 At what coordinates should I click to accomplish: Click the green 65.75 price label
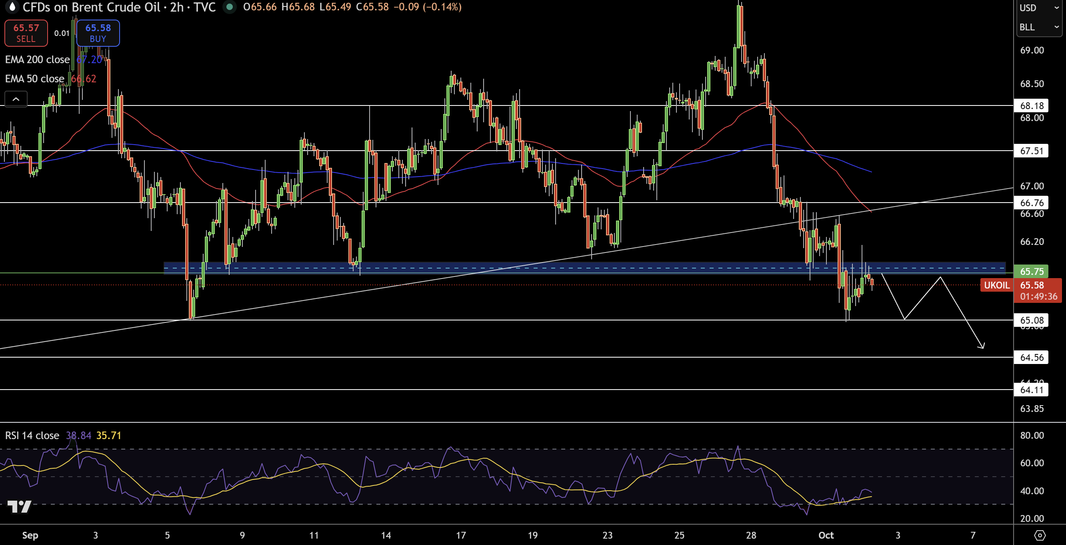tap(1032, 271)
